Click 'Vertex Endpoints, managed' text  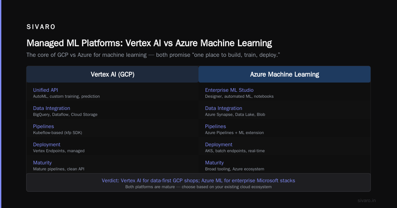pyautogui.click(x=59, y=151)
